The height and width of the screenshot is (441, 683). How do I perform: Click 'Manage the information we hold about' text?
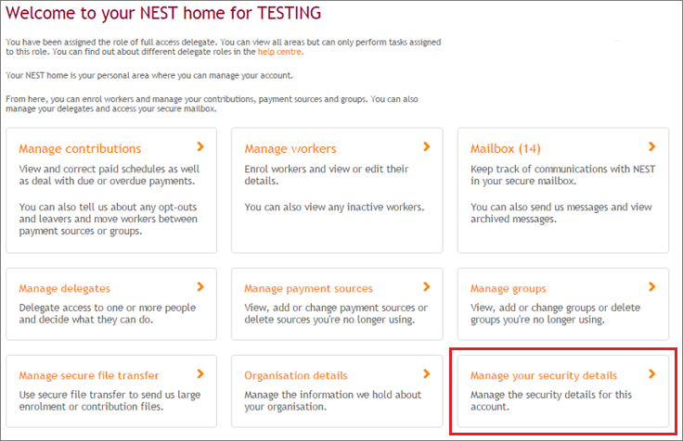pyautogui.click(x=333, y=400)
